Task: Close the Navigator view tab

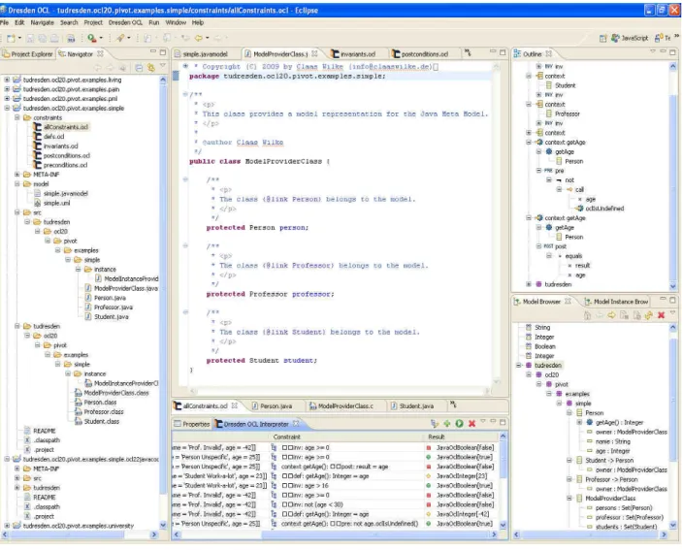Action: point(101,53)
